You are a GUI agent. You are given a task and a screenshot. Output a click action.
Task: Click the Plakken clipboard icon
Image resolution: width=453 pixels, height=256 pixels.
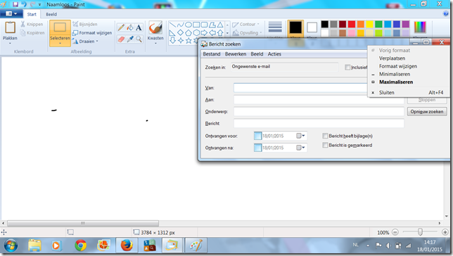click(10, 27)
